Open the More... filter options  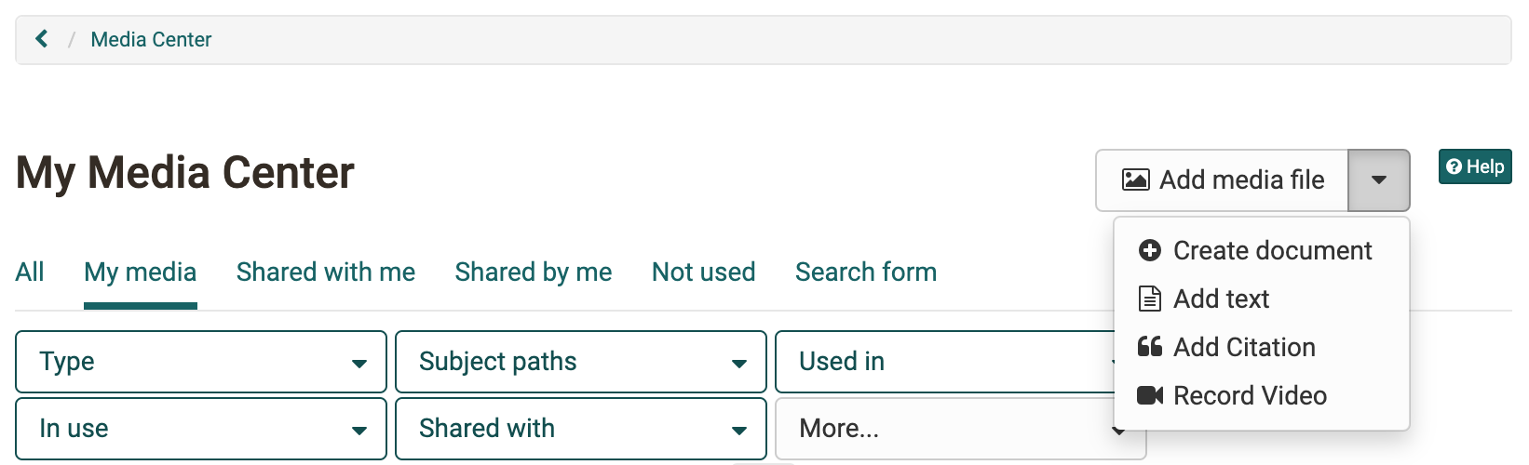coord(945,429)
